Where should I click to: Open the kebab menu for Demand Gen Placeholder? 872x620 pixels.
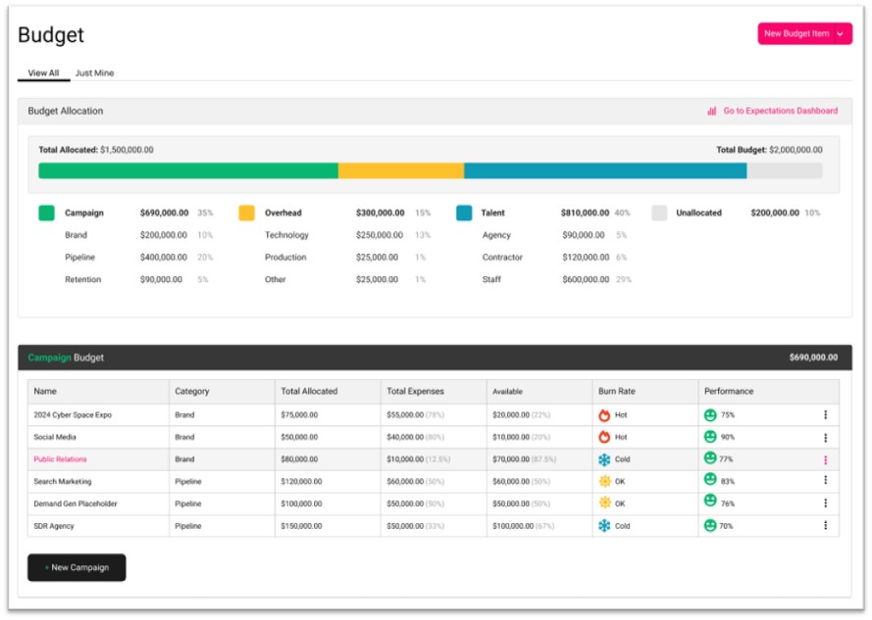(825, 503)
